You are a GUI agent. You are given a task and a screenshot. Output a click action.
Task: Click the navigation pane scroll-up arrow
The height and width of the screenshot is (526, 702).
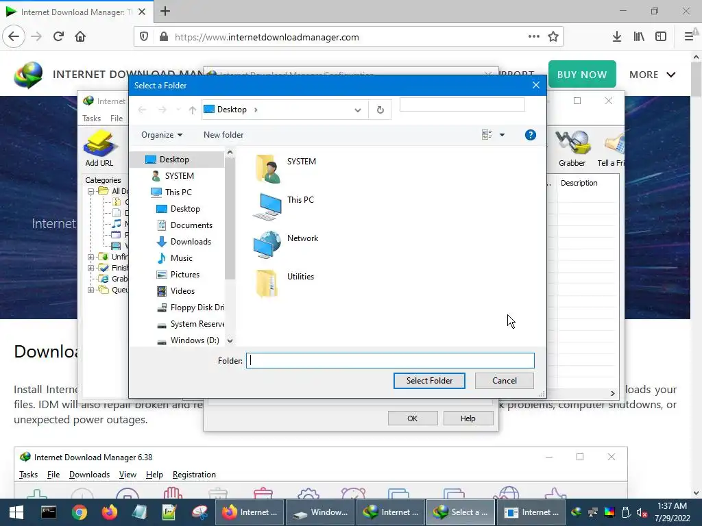click(x=230, y=153)
